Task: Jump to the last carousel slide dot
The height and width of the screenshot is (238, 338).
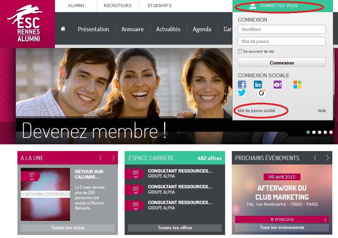Action: 331,132
